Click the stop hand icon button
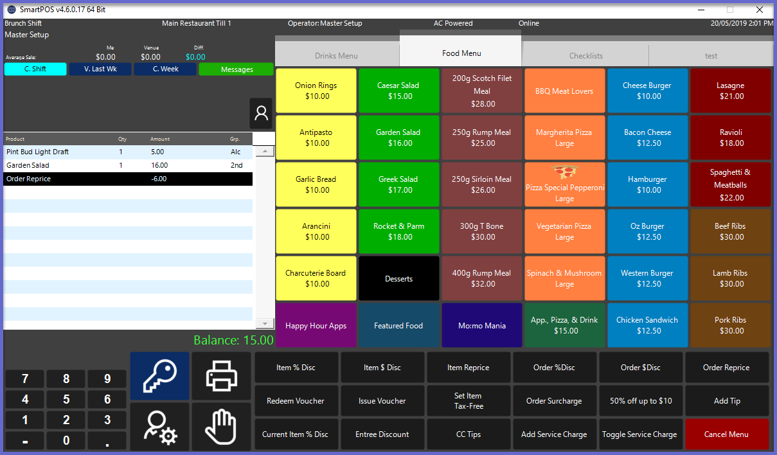777x455 pixels. pos(221,427)
